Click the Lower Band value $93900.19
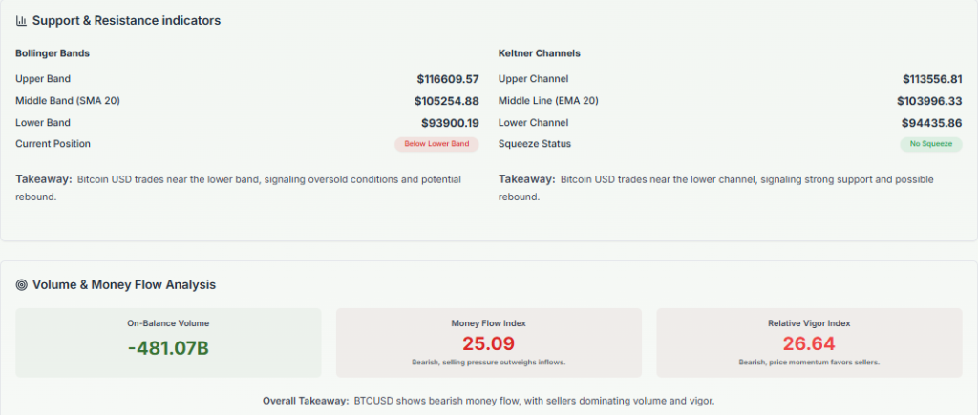 point(450,123)
